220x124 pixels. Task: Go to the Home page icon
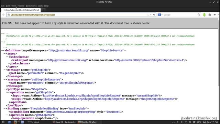tap(210, 15)
